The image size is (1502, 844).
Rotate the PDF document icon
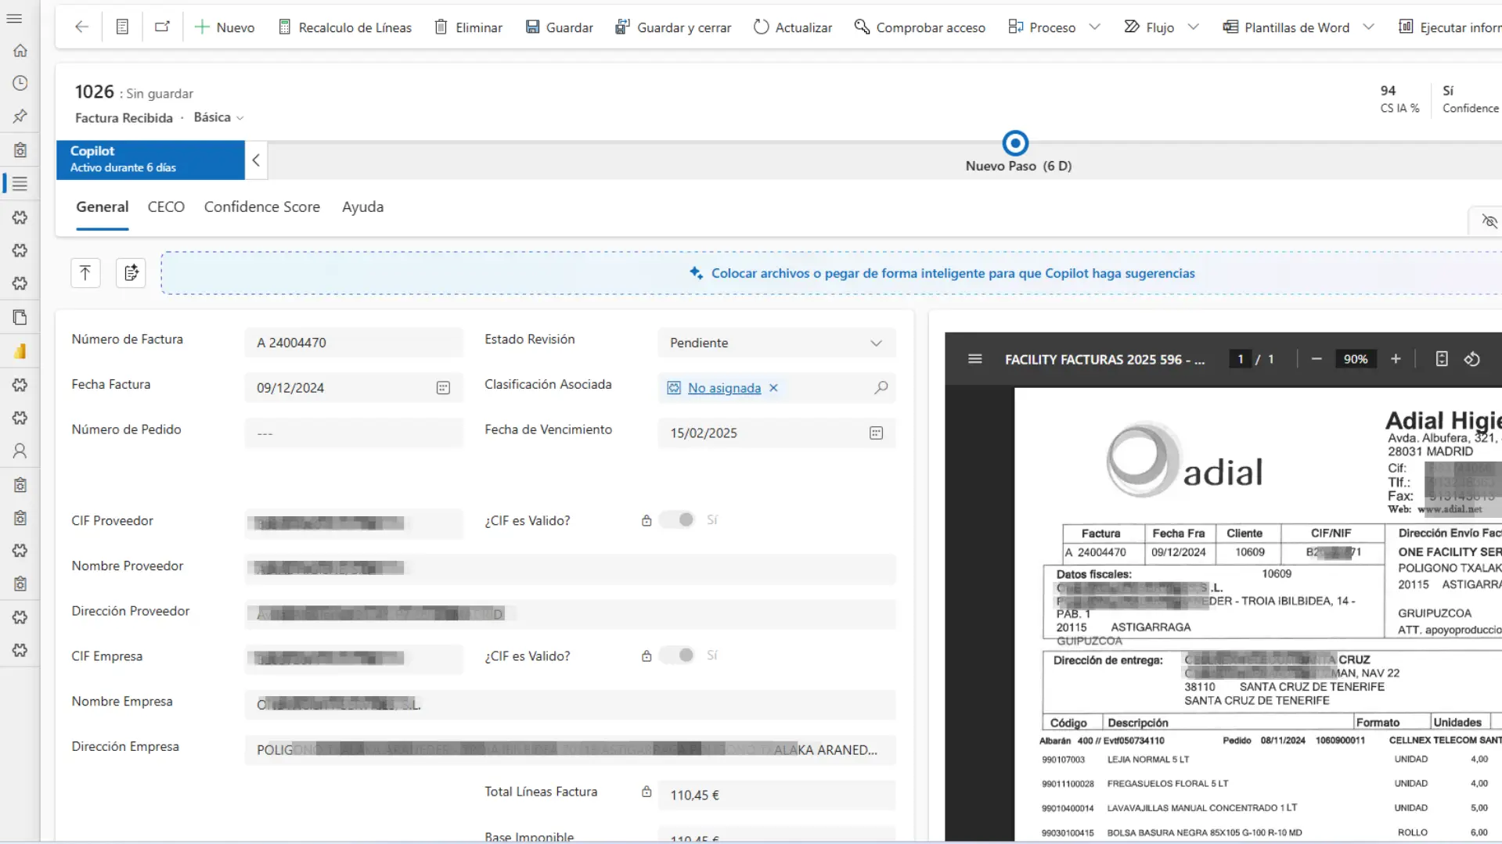(x=1471, y=359)
